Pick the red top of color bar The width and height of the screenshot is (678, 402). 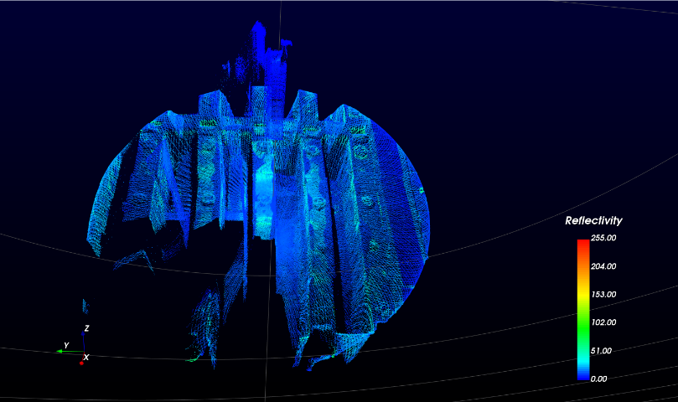pyautogui.click(x=582, y=244)
